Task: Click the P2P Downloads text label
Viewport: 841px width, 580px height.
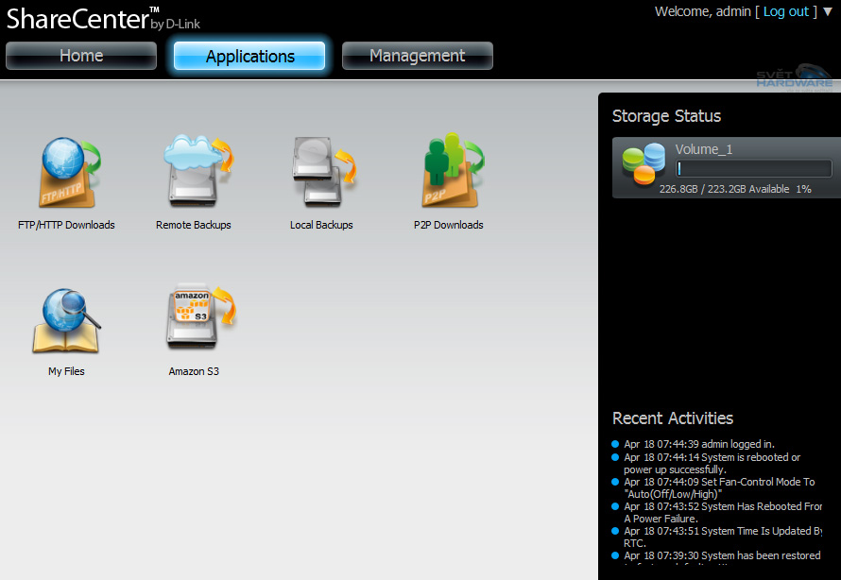Action: coord(449,225)
